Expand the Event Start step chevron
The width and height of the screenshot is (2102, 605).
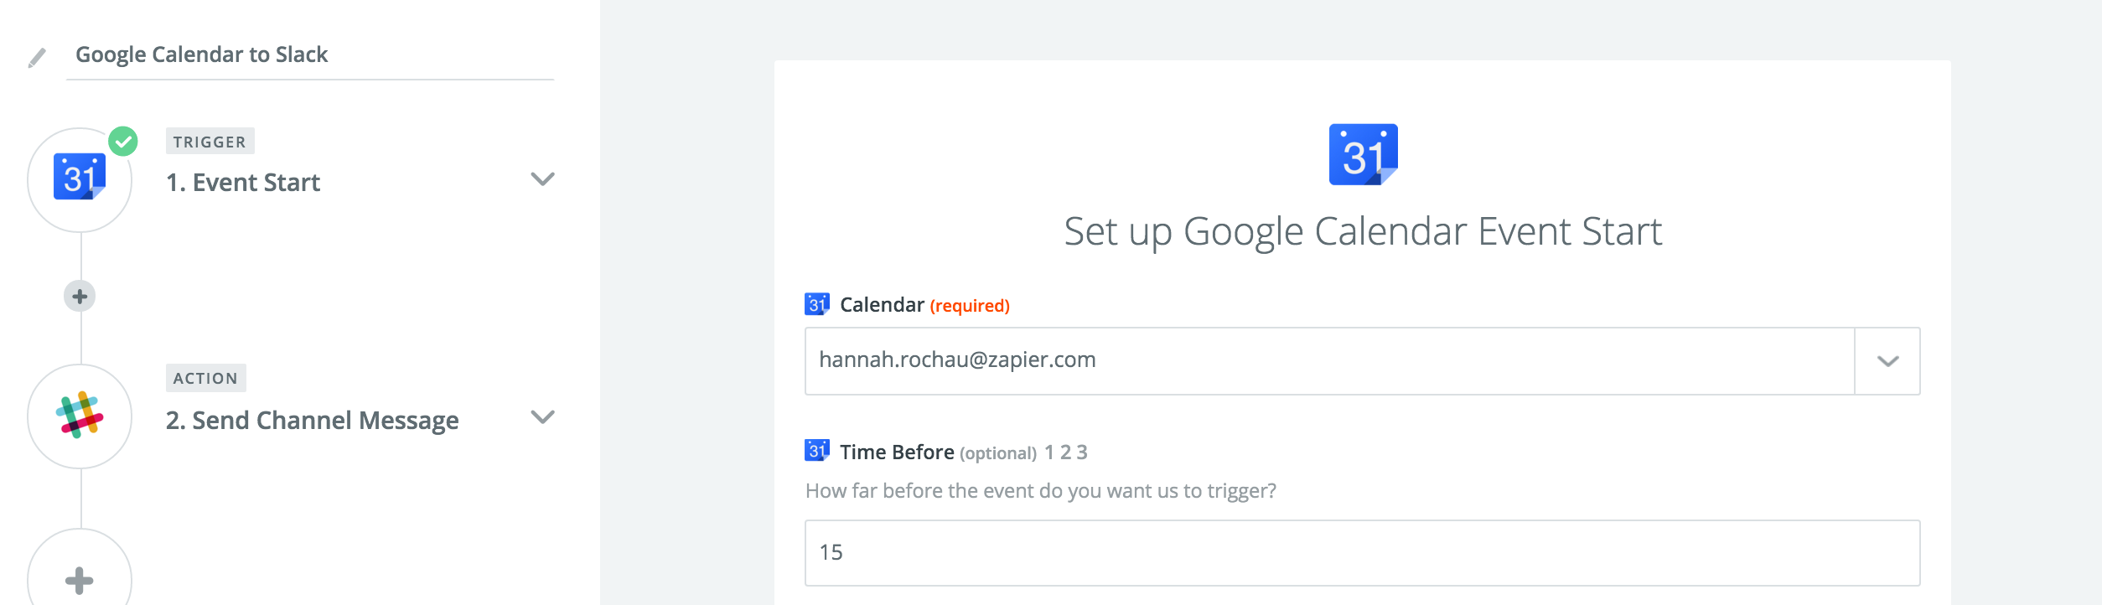click(543, 178)
